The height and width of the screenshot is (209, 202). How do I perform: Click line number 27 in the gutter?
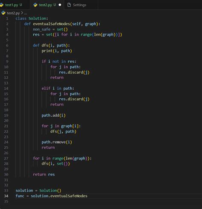tap(6, 159)
